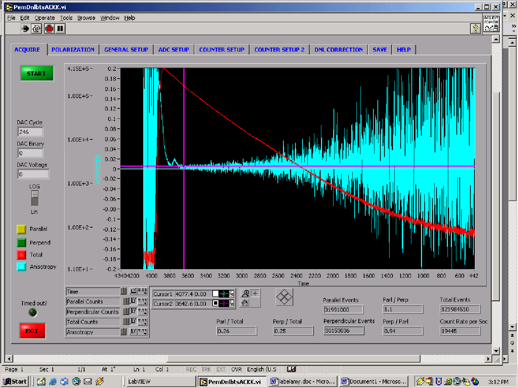Click the Cursor2 point-style square icon
Image resolution: width=518 pixels, height=388 pixels.
point(215,304)
